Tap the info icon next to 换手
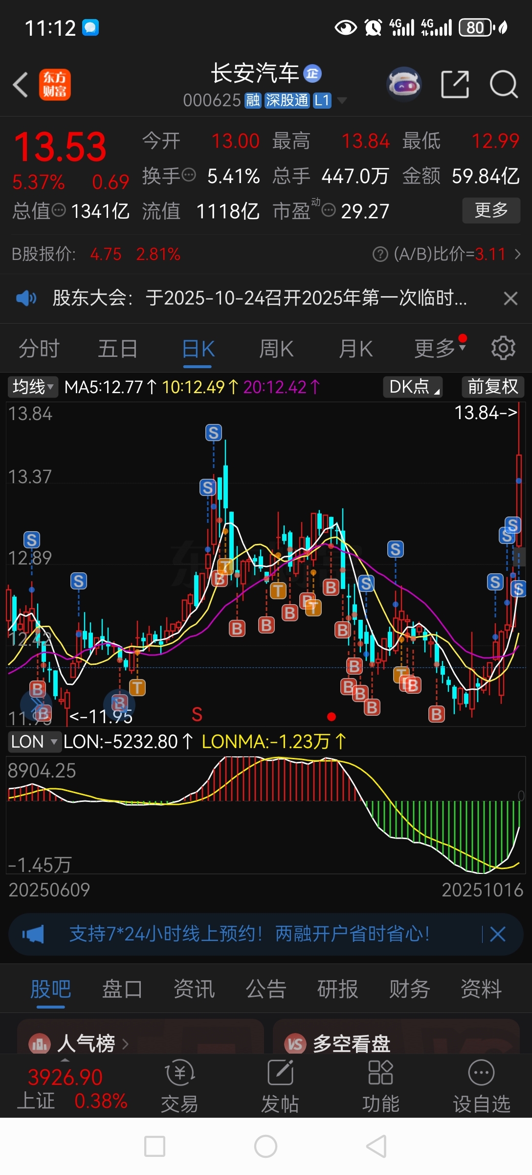 189,175
